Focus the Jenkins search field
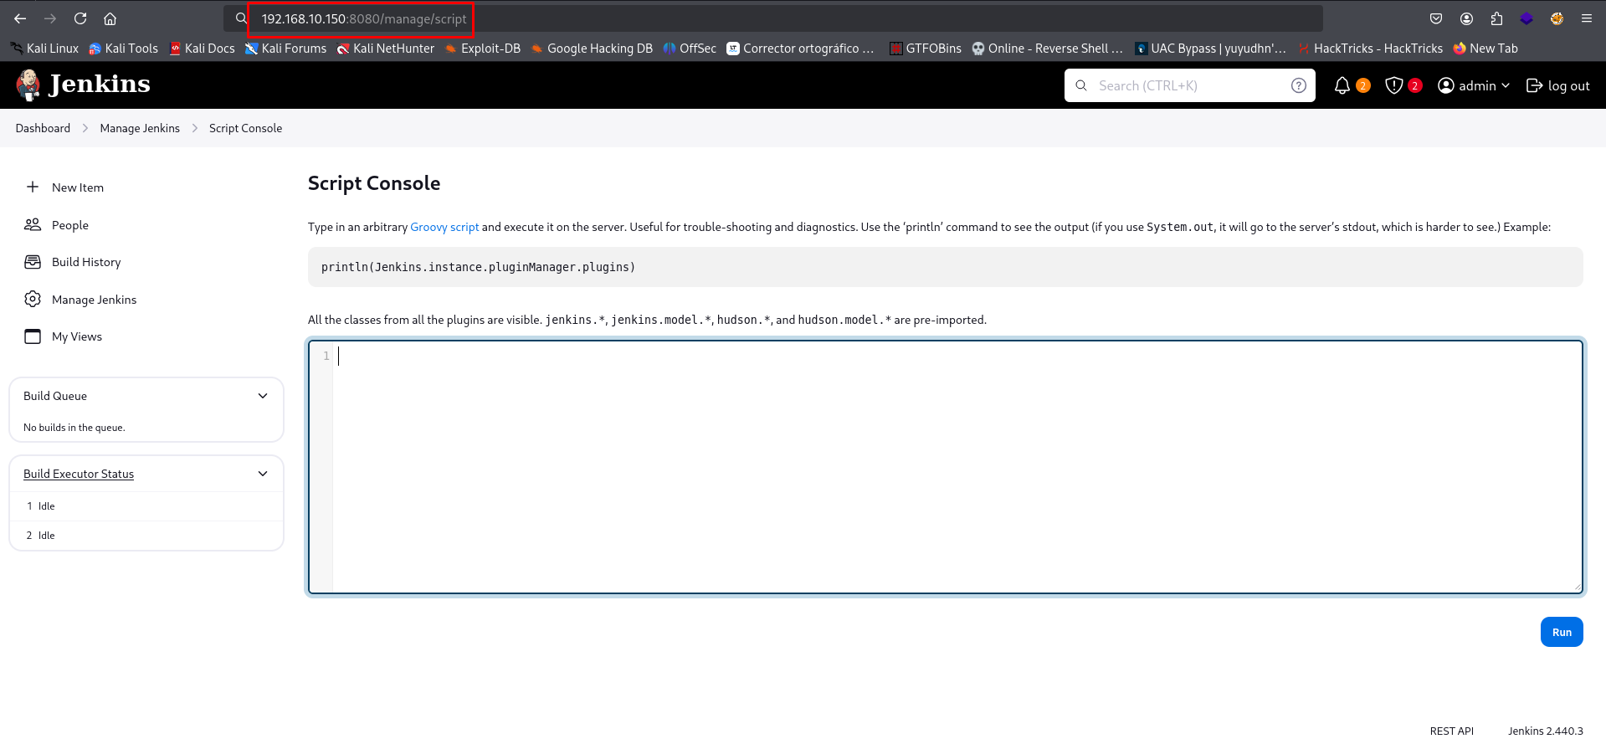1606x744 pixels. tap(1191, 85)
